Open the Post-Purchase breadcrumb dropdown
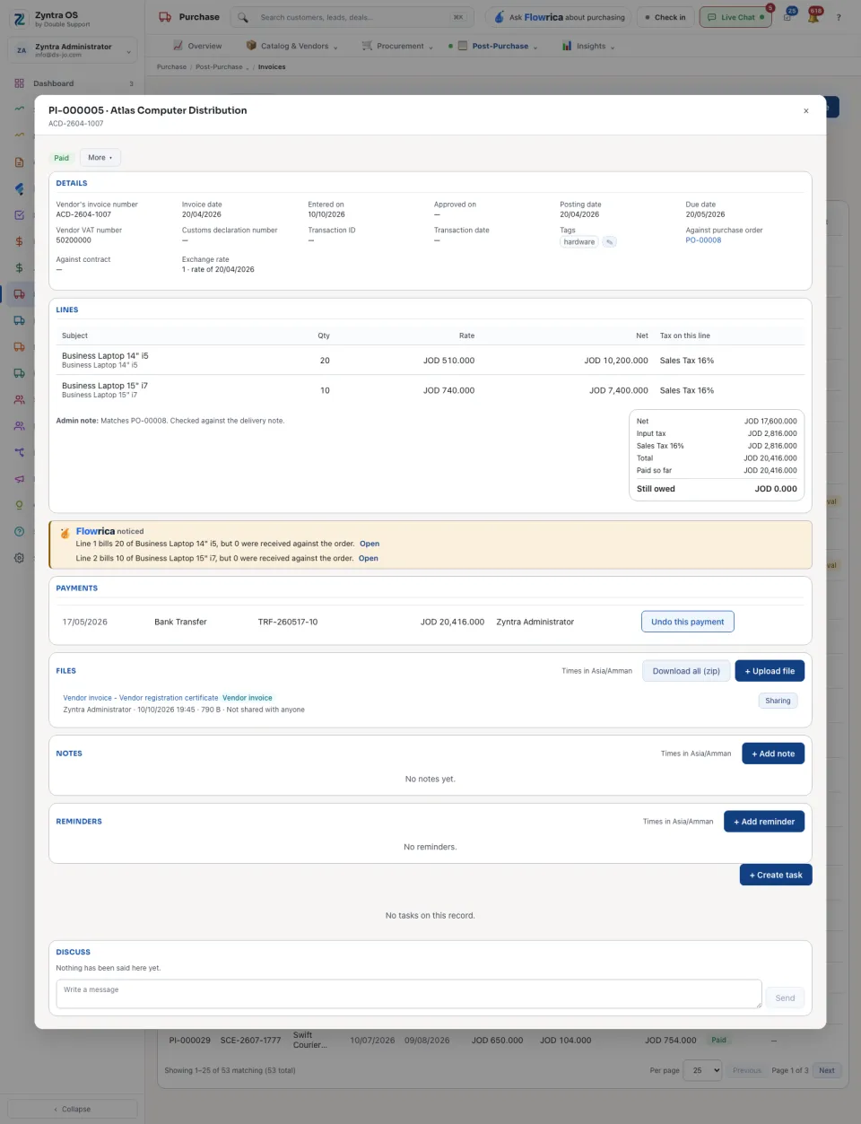The height and width of the screenshot is (1124, 861). [222, 66]
